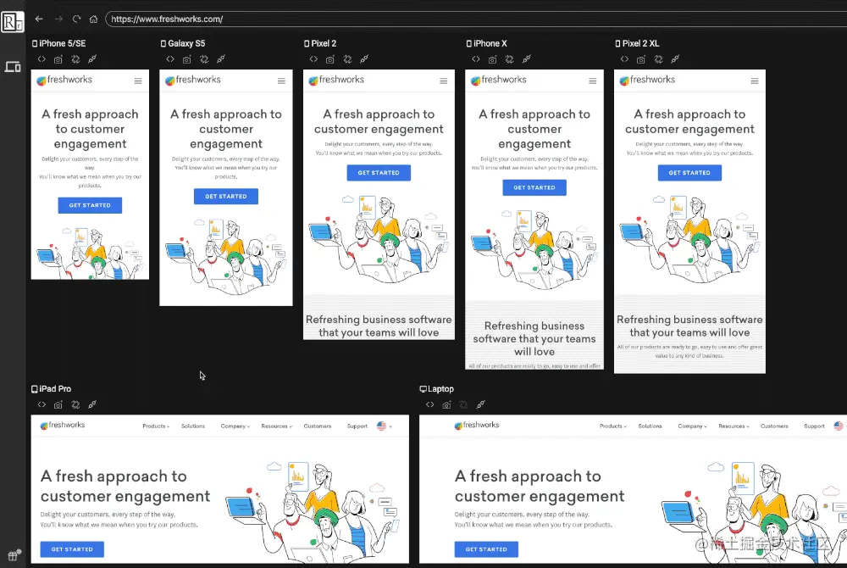Viewport: 847px width, 568px height.
Task: Reload the current page
Action: tap(77, 19)
